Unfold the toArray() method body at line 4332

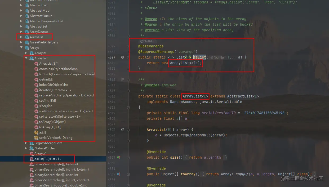[x=128, y=174]
